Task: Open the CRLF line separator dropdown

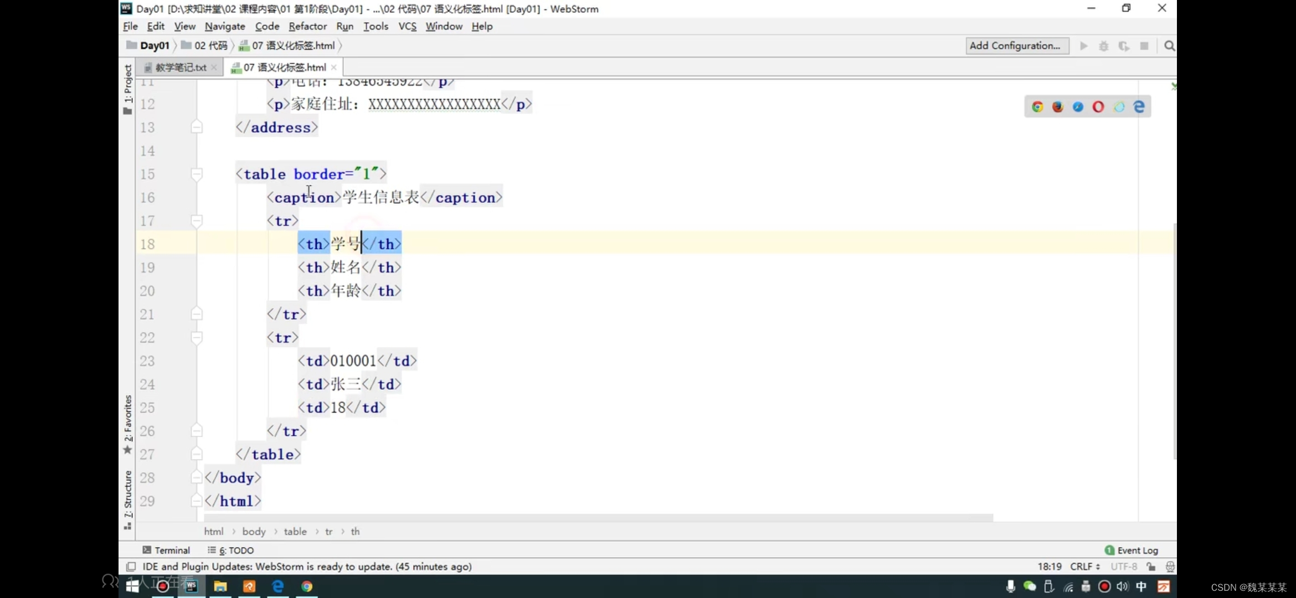Action: point(1084,566)
